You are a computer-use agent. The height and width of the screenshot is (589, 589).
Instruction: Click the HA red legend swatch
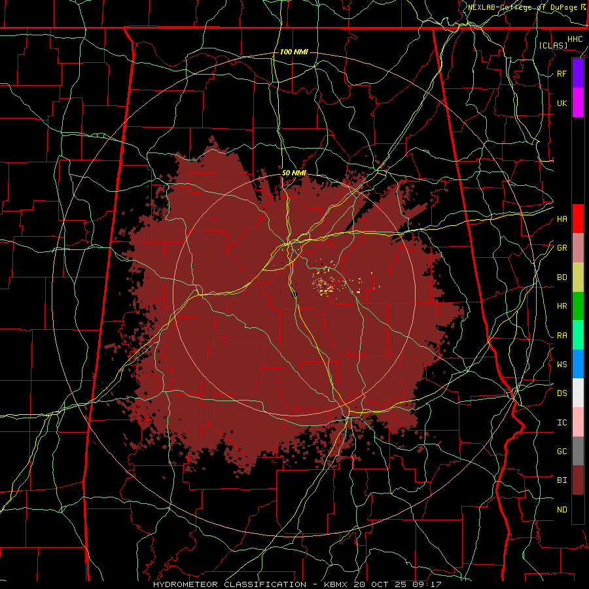(578, 219)
